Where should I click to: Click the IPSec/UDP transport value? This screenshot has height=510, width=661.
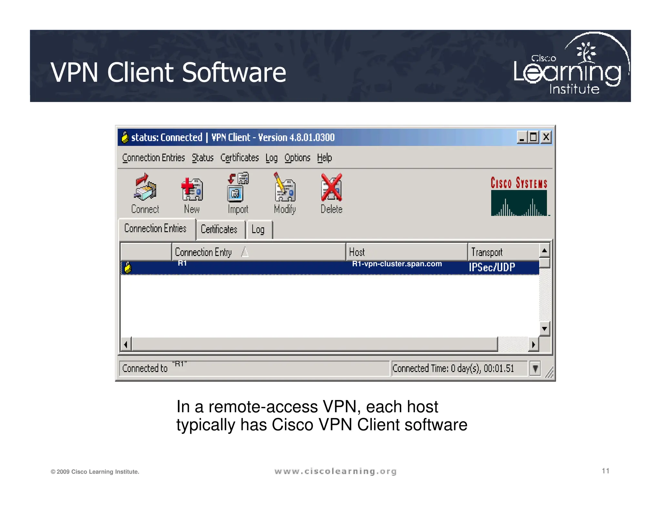click(x=492, y=267)
